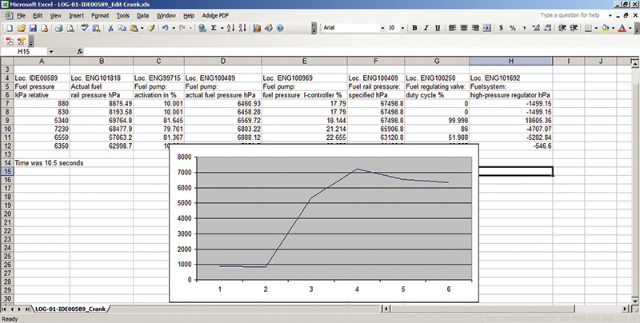Save the workbook with floppy disk icon
The height and width of the screenshot is (323, 640).
[x=33, y=28]
